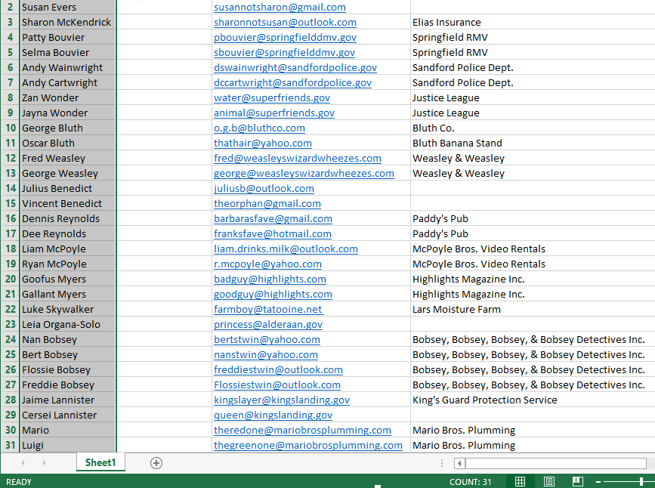The image size is (655, 488).
Task: Open freddiestwin@outlook.com link
Action: tap(278, 369)
